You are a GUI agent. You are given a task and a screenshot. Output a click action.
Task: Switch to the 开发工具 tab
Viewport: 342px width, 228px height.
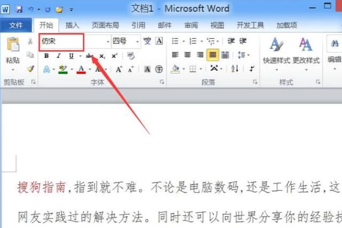point(250,25)
